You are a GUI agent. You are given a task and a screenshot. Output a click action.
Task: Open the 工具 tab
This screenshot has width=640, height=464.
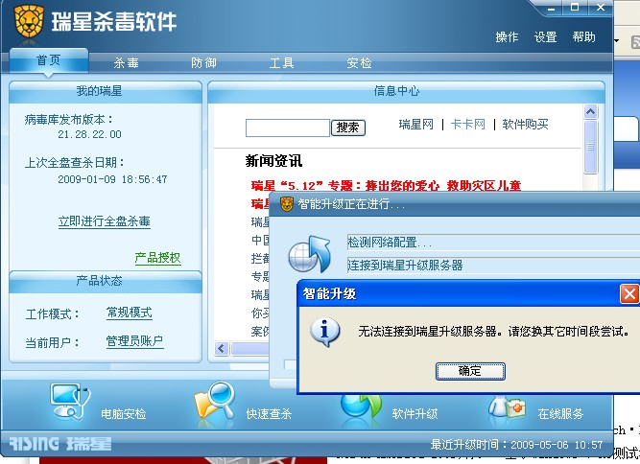[x=281, y=62]
